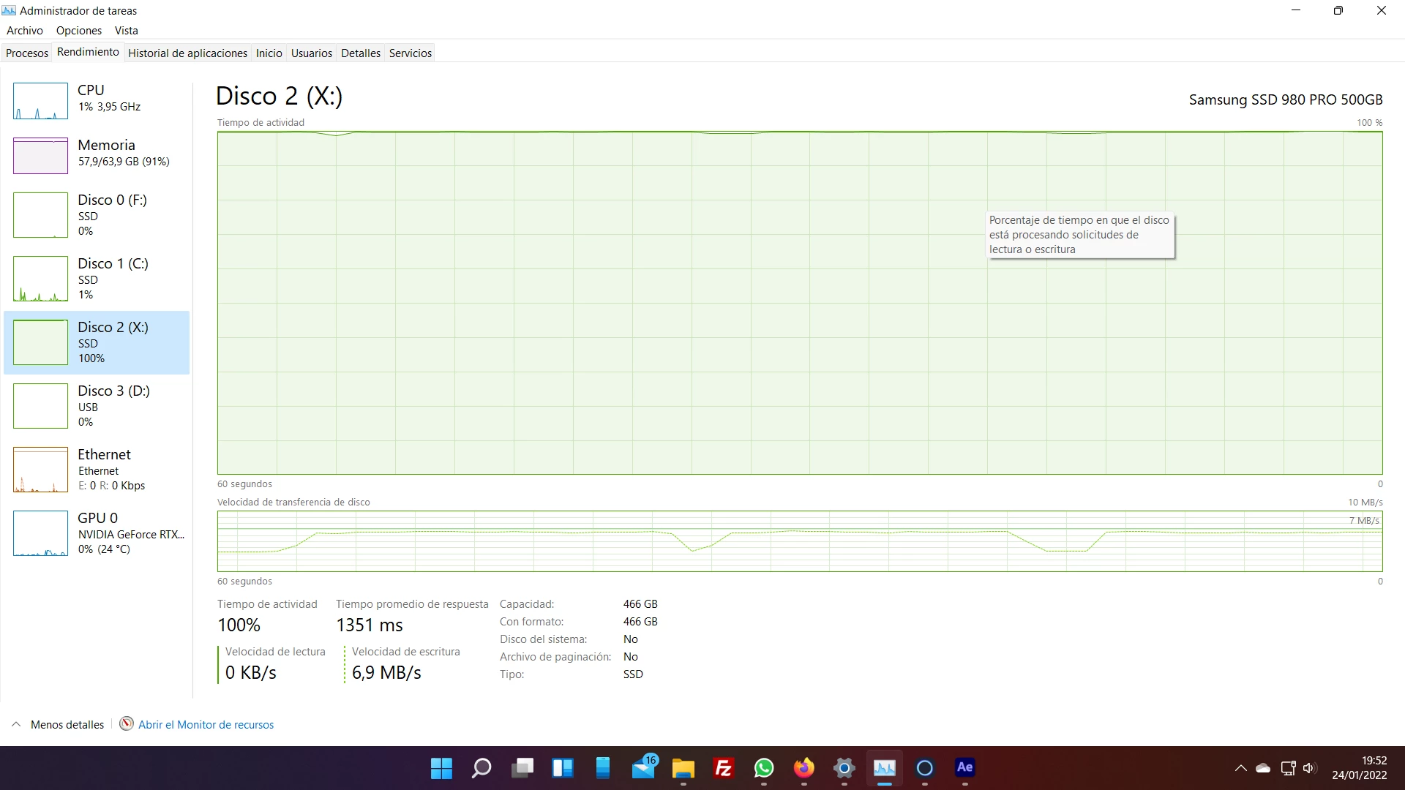Viewport: 1405px width, 790px height.
Task: Expand hidden system tray icons chevron
Action: [x=1240, y=768]
